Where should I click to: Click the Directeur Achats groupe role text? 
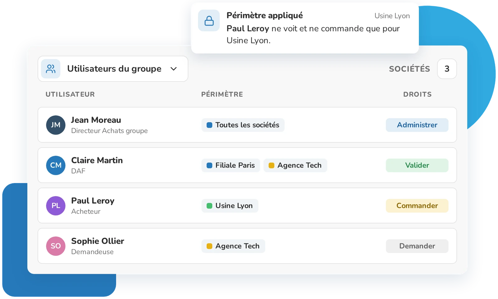[x=109, y=131]
